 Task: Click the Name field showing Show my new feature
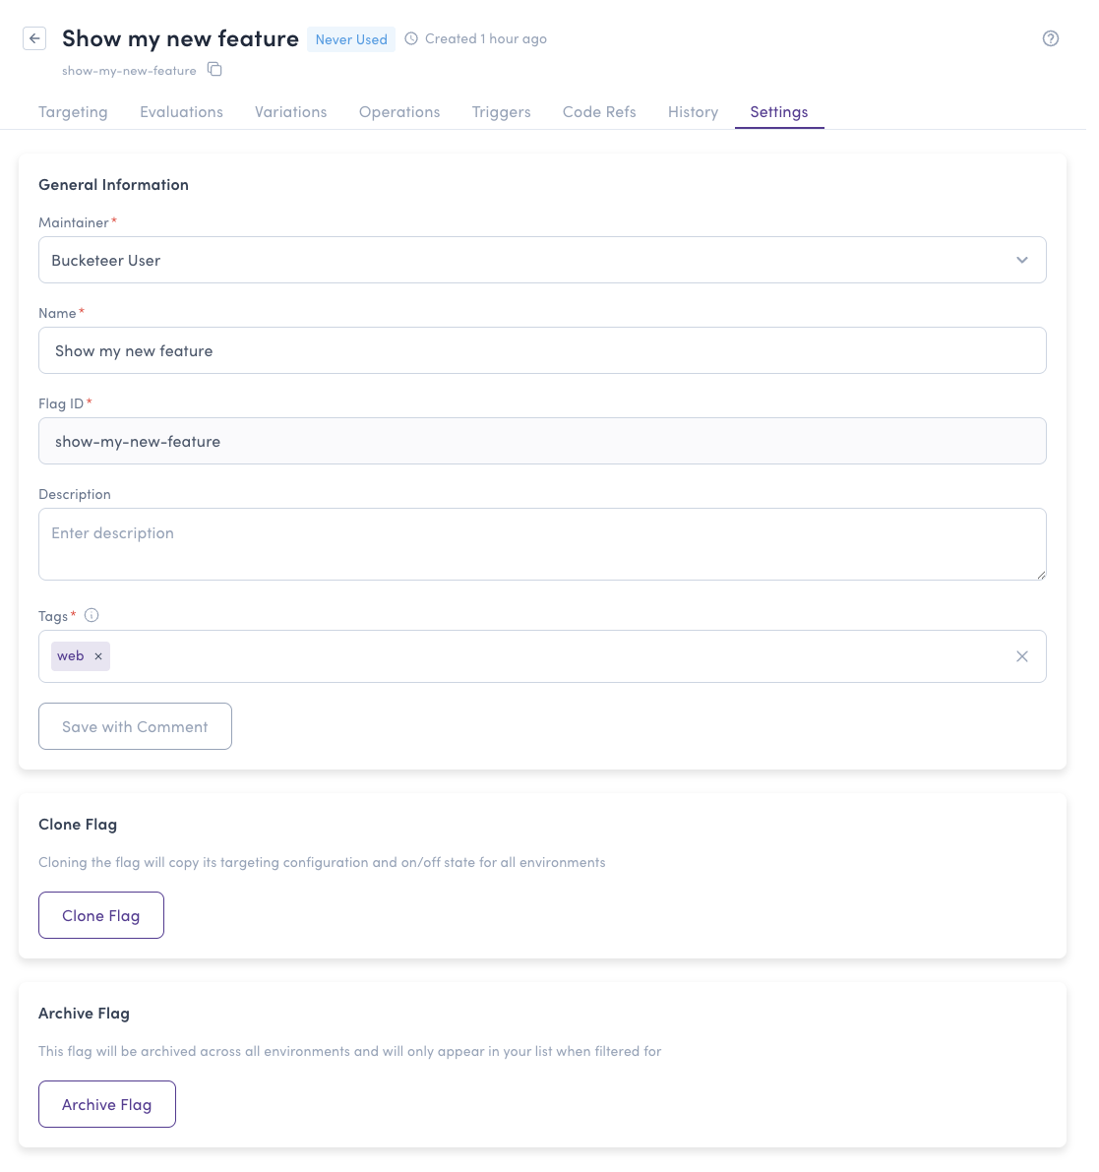pyautogui.click(x=542, y=350)
